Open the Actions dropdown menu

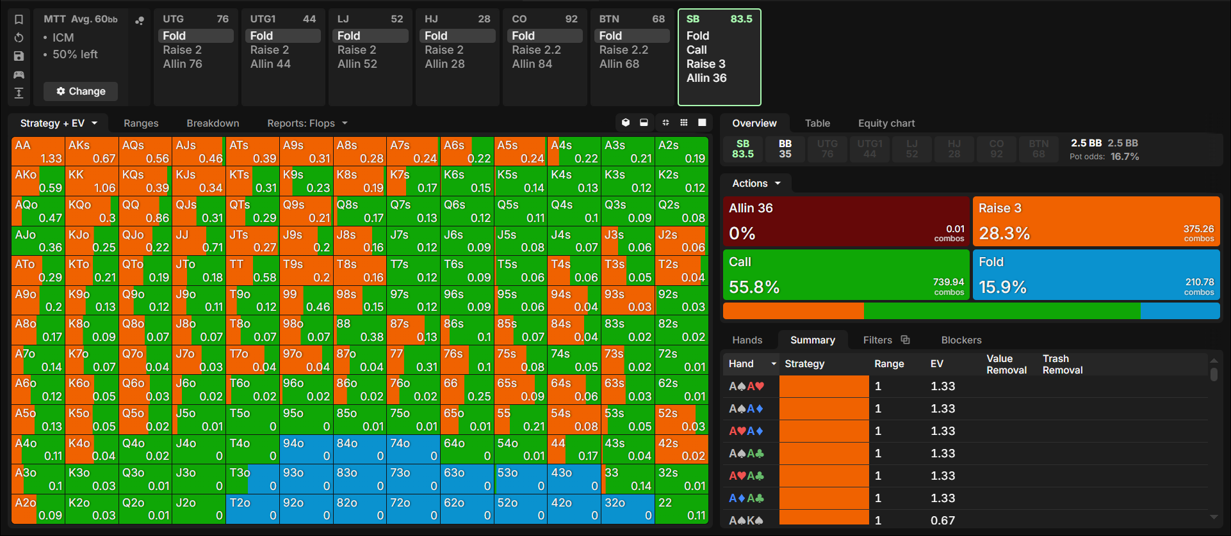756,184
